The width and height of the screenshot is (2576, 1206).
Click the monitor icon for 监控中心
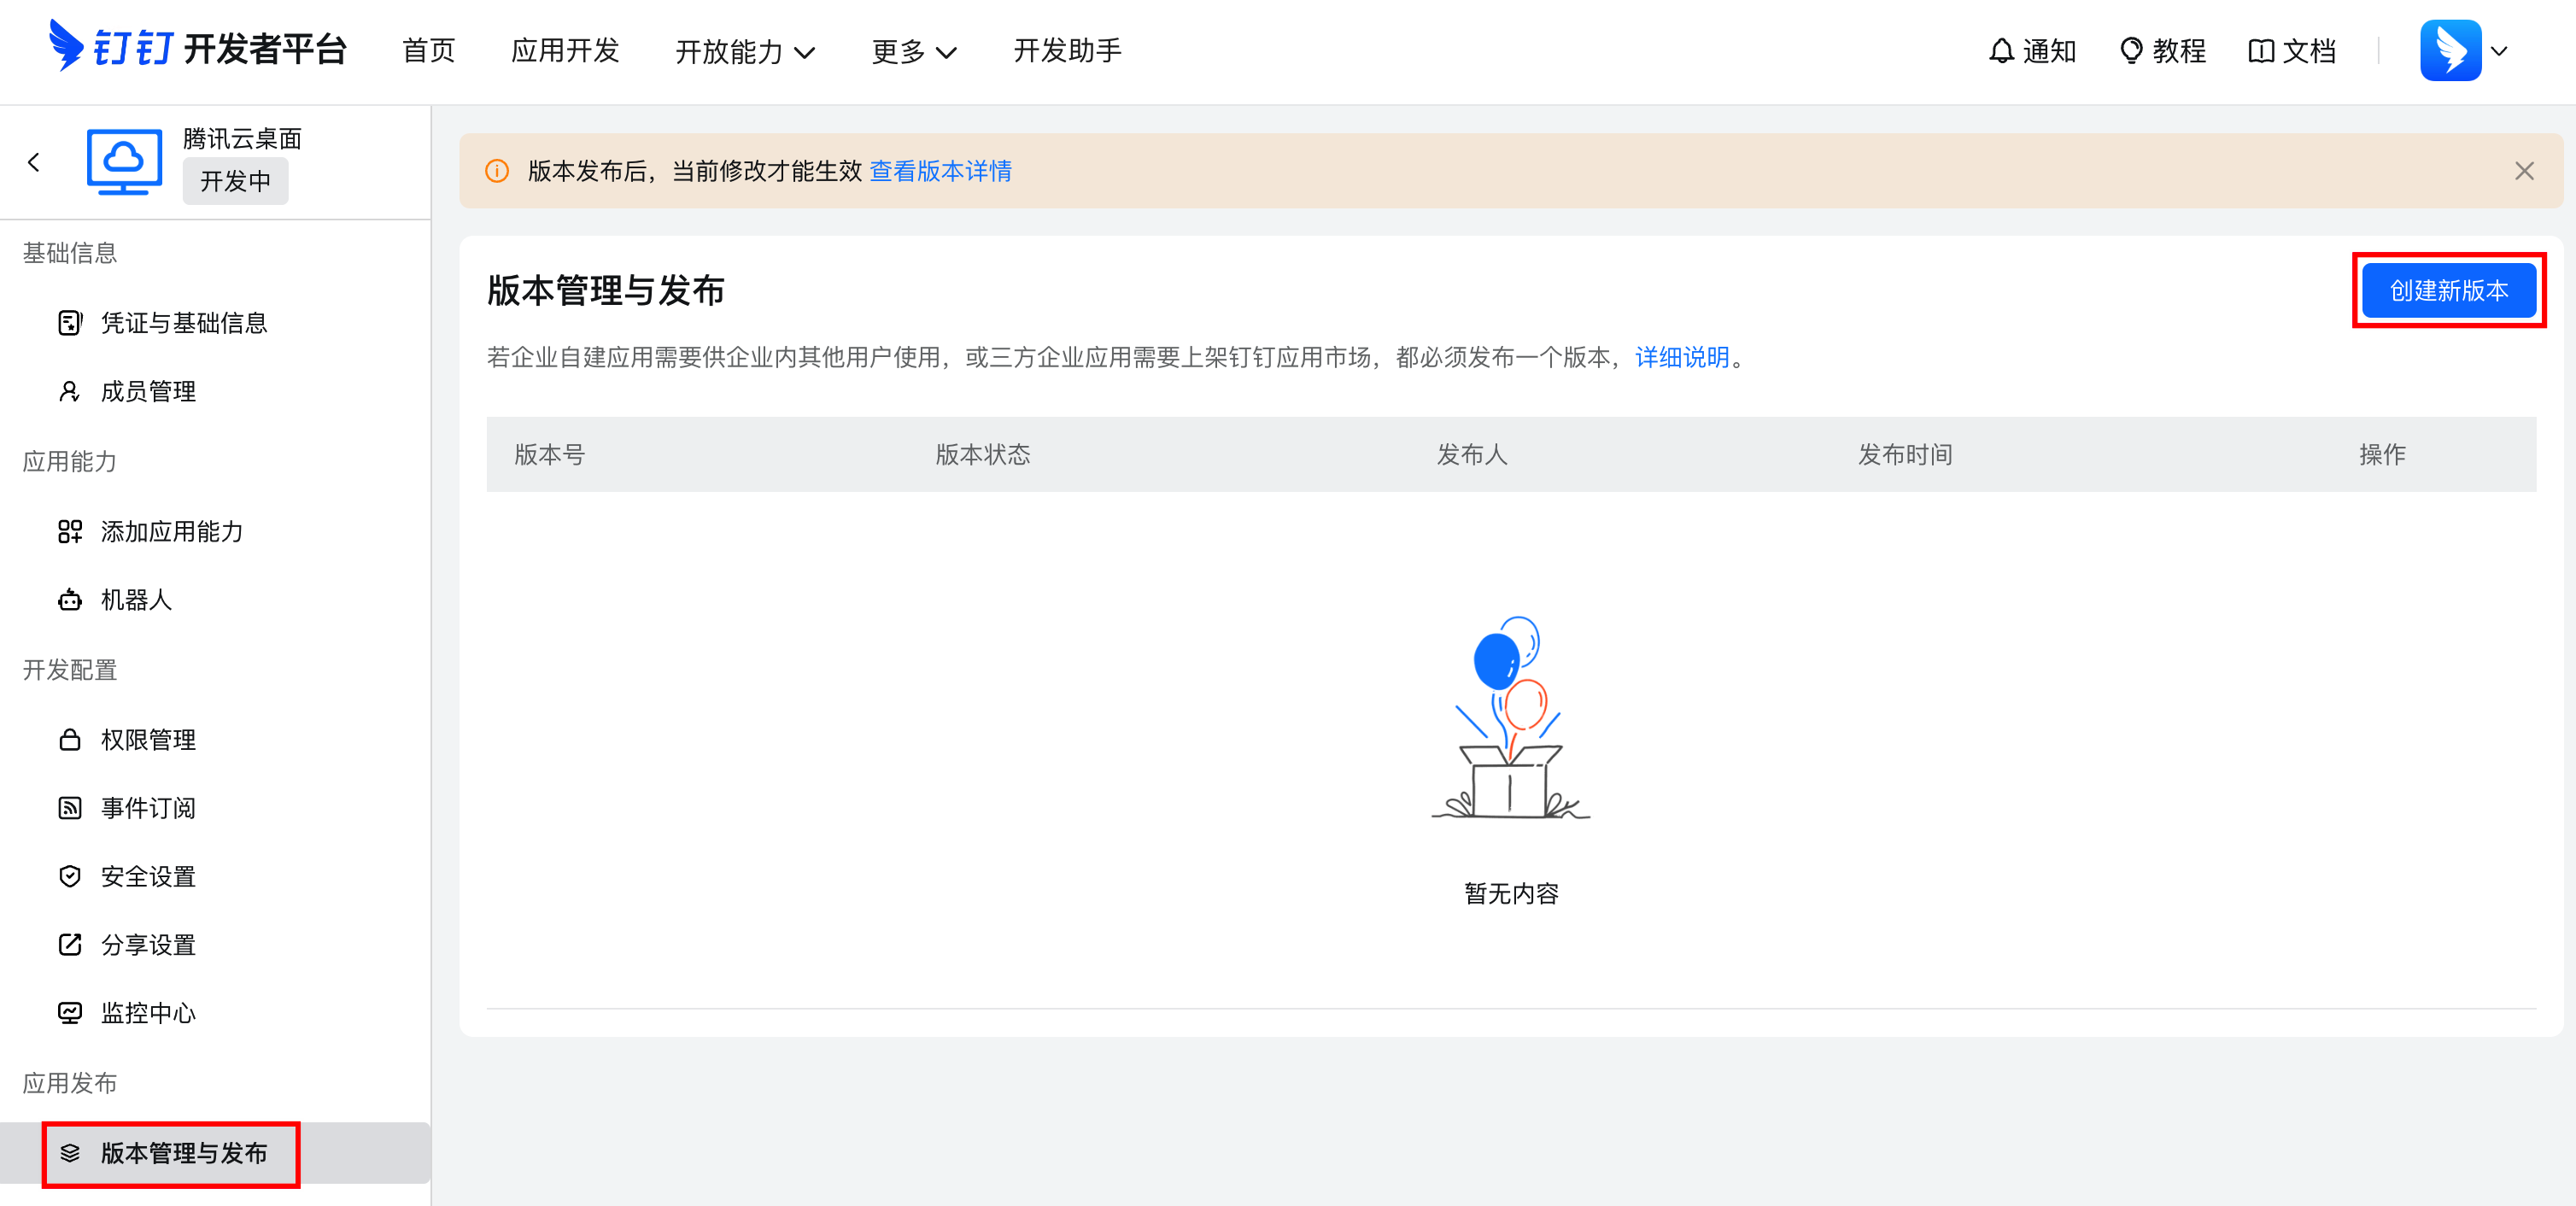tap(69, 1013)
